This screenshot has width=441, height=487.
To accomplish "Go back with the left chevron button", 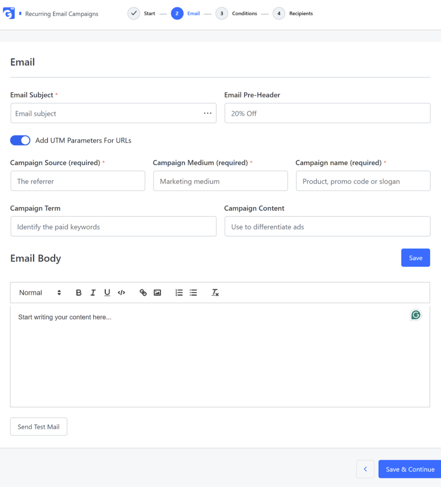I will point(365,469).
